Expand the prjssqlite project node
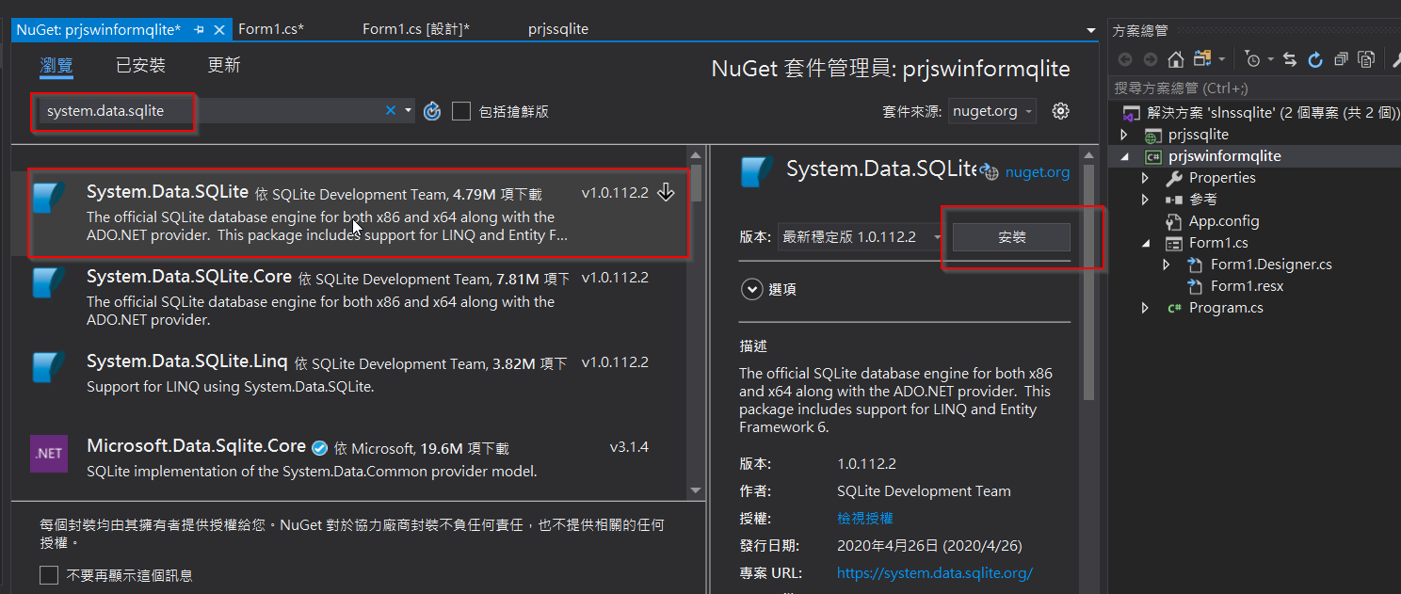 [x=1123, y=135]
